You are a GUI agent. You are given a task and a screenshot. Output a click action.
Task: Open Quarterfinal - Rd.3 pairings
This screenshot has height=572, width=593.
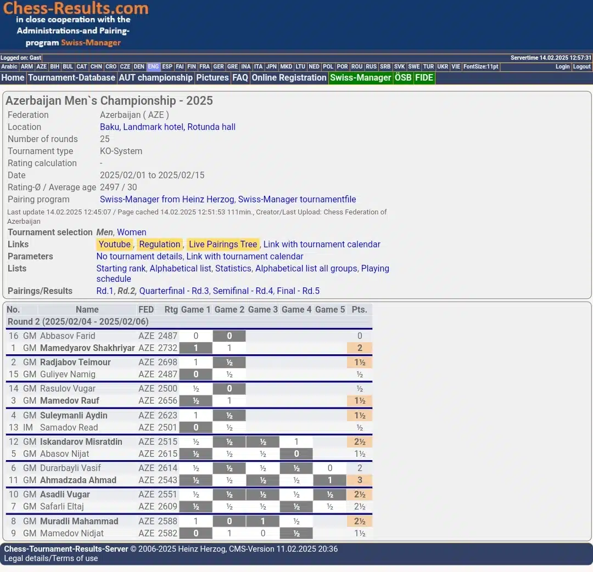(174, 291)
